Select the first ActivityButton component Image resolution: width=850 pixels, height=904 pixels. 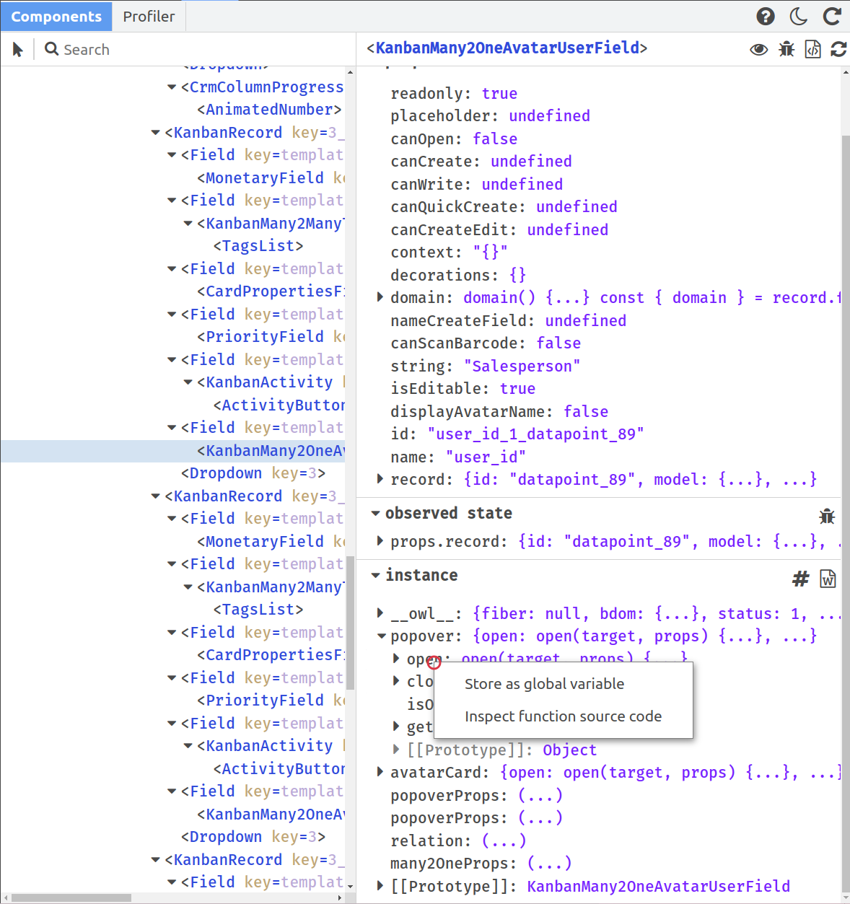[279, 405]
